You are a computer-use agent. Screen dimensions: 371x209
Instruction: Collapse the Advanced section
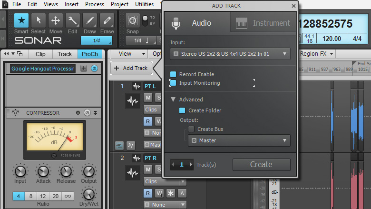173,100
